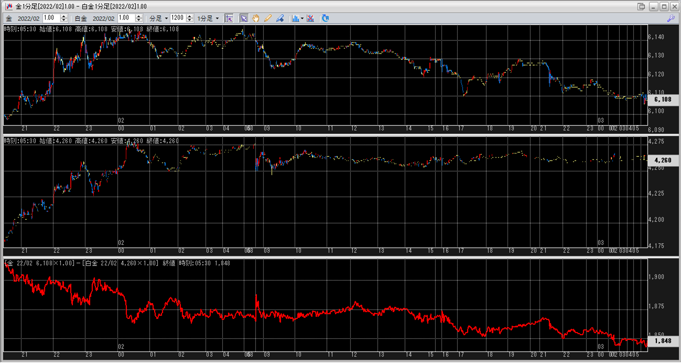Click the gold ratio 1.00 input field

tap(51, 18)
